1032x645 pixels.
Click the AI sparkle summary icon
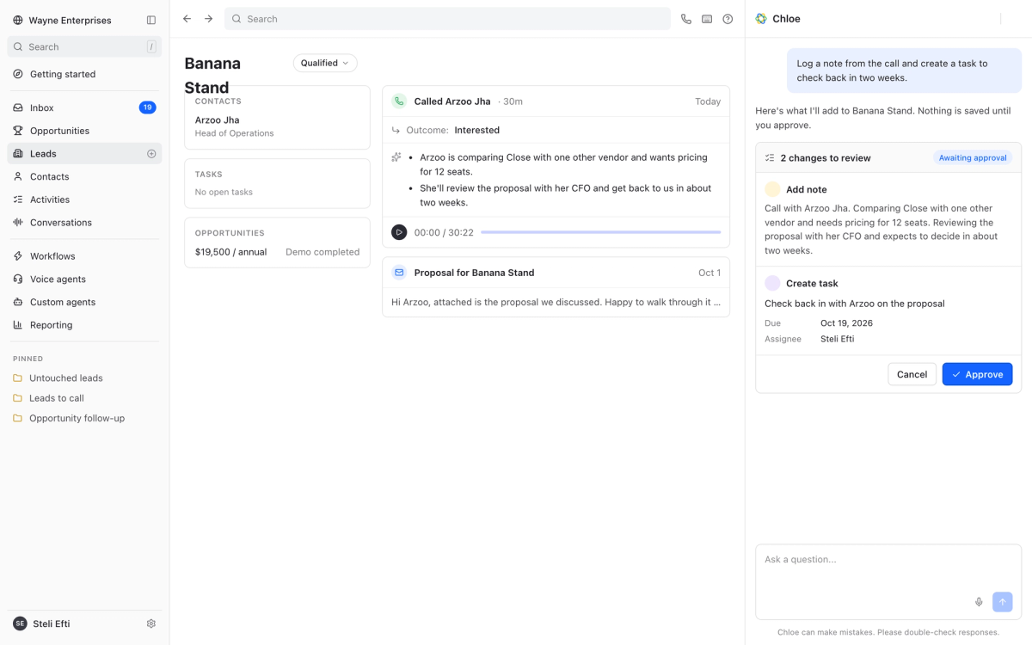tap(396, 157)
